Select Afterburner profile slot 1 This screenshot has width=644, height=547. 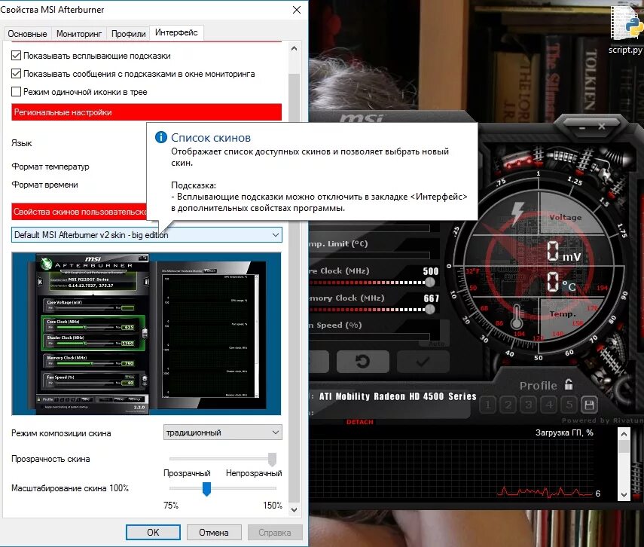tap(487, 405)
